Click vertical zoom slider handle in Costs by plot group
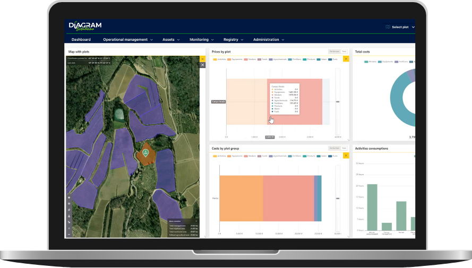 (338, 198)
